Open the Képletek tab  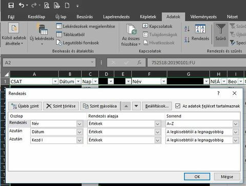pos(148,17)
